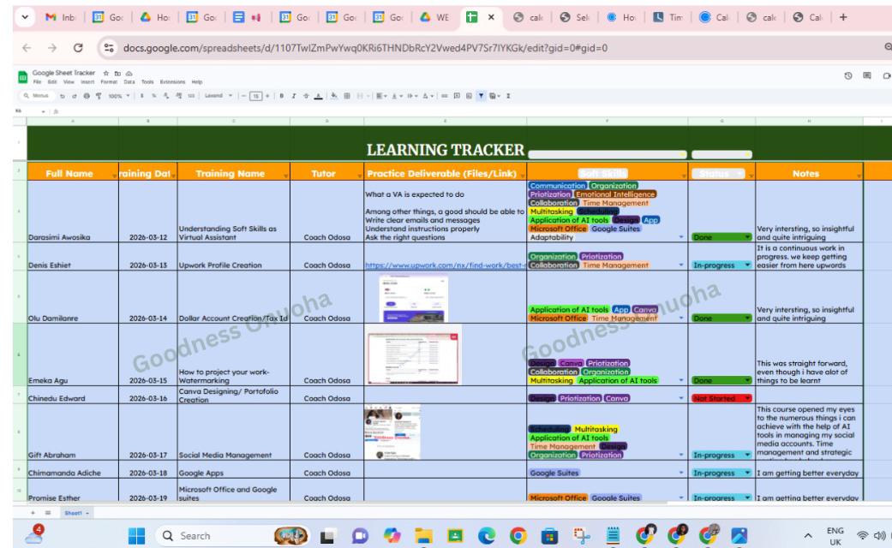Open the Format menu
892x548 pixels.
coord(109,82)
